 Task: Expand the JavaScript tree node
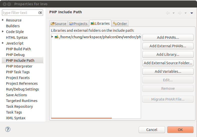3,43
